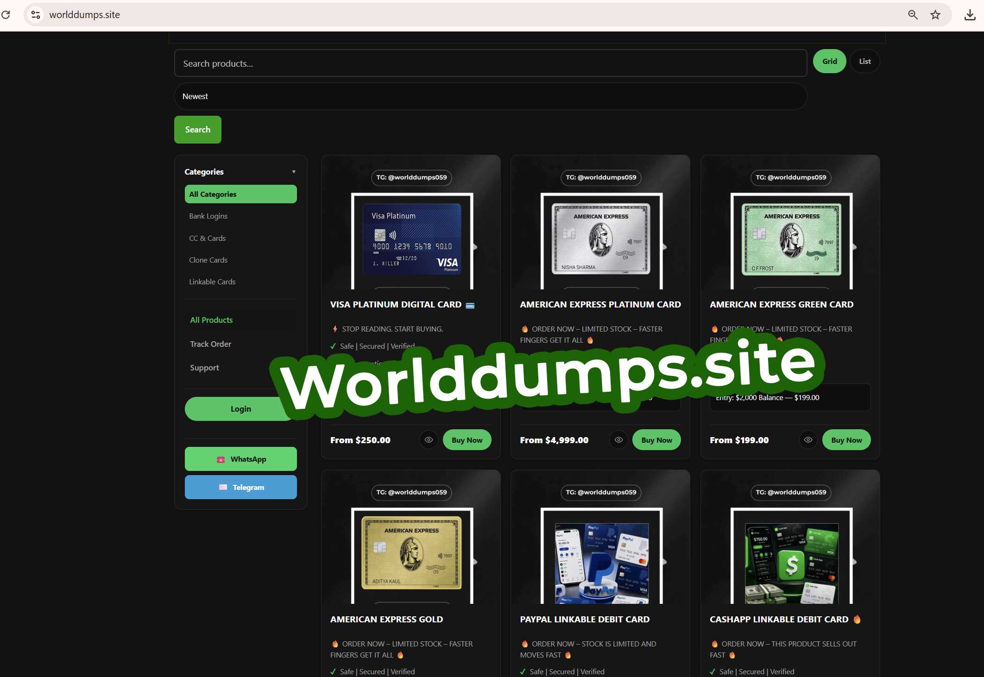Choose the Bank Logins category
Image resolution: width=984 pixels, height=677 pixels.
point(208,216)
